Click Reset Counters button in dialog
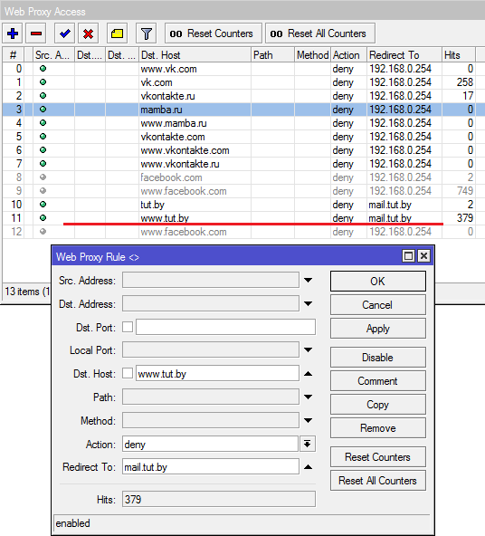Image resolution: width=485 pixels, height=536 pixels. tap(378, 457)
